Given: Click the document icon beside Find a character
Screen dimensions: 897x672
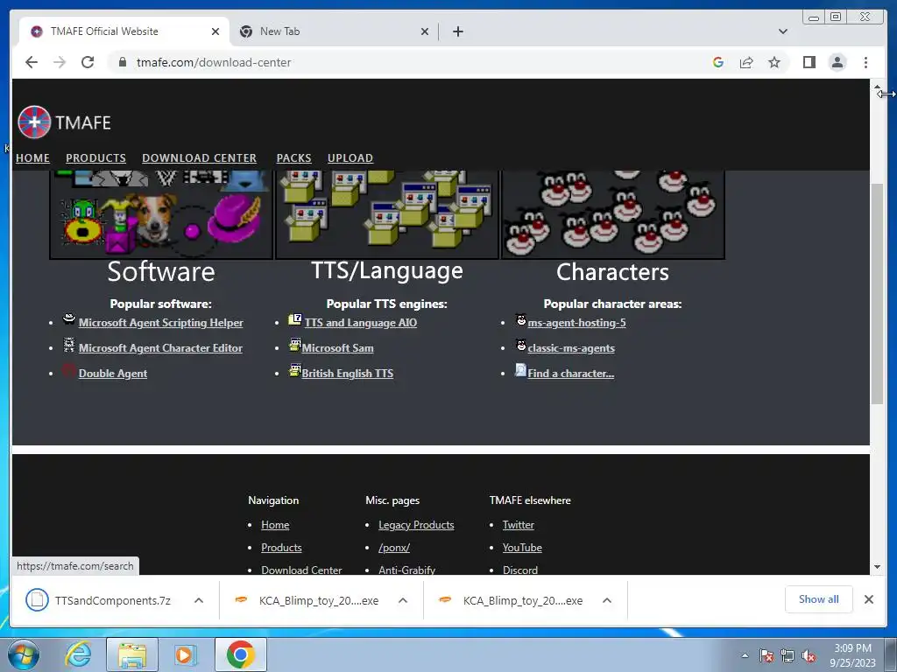Looking at the screenshot, I should [520, 370].
